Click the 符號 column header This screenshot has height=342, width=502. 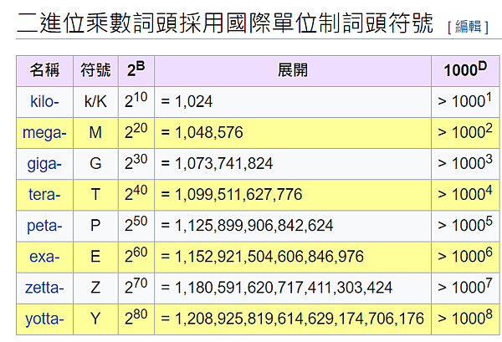point(95,70)
